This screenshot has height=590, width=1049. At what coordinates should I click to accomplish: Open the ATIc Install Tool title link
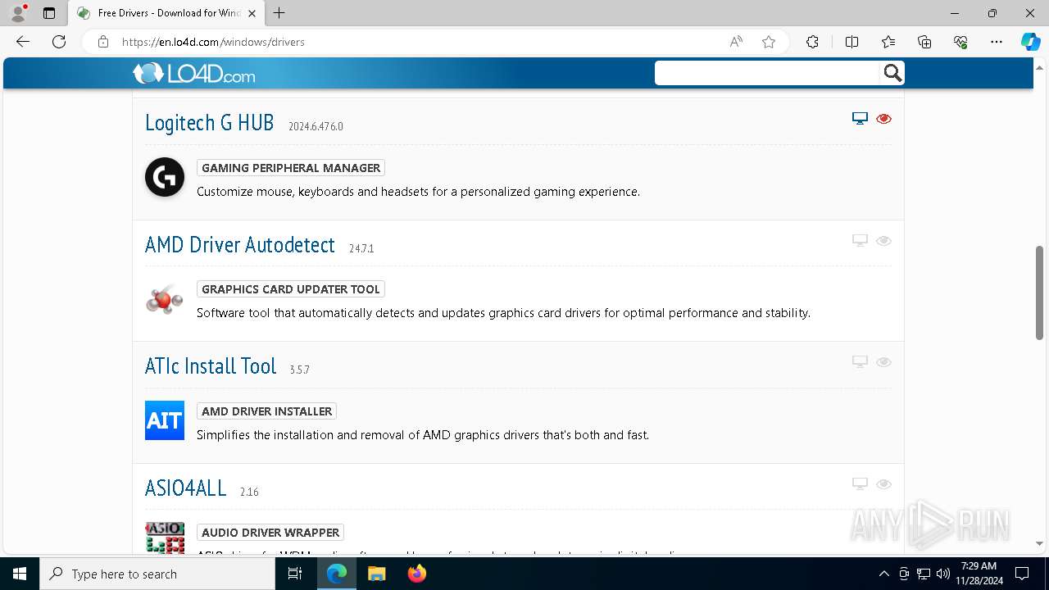[x=211, y=366]
